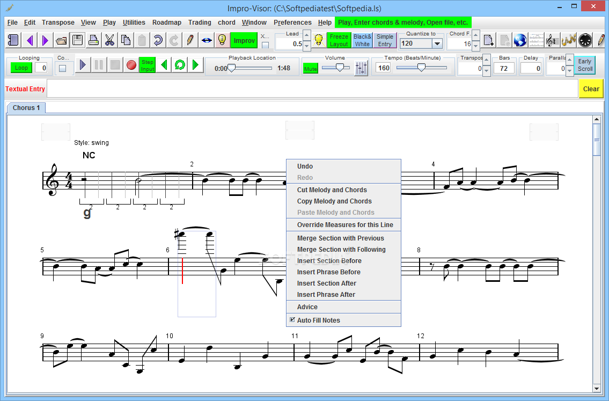Click the glowing bulb icon

coord(319,40)
